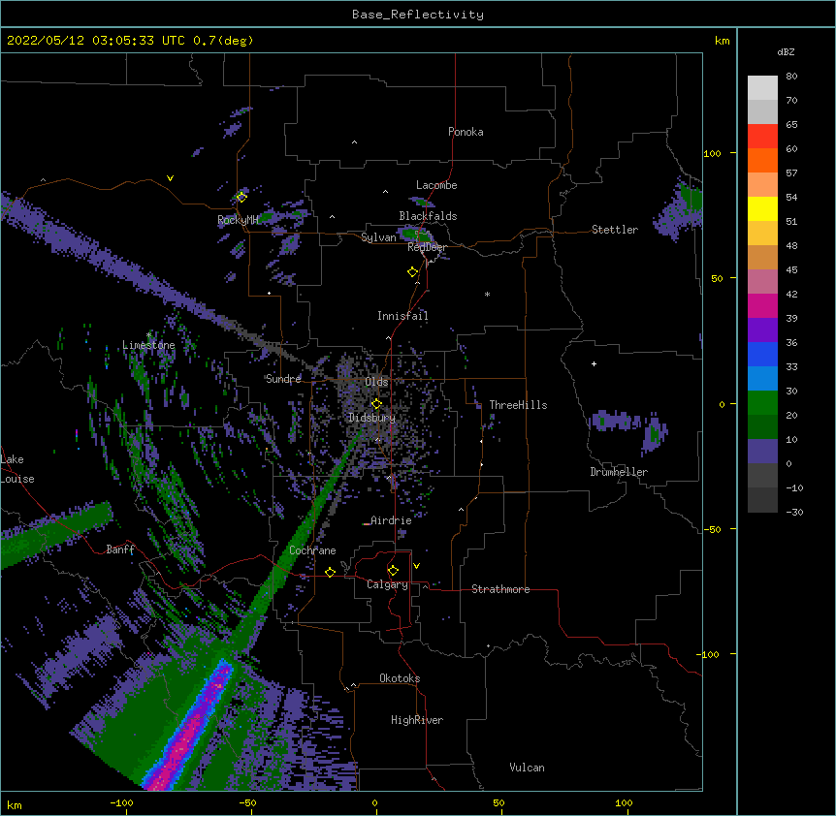Click the yellow diamond marker south of RedDeer
The width and height of the screenshot is (836, 816).
click(x=412, y=272)
